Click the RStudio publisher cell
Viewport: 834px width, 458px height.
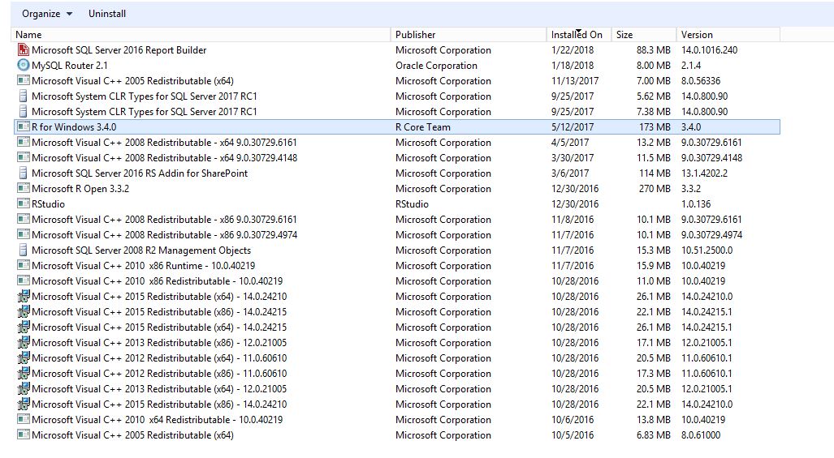(x=412, y=203)
